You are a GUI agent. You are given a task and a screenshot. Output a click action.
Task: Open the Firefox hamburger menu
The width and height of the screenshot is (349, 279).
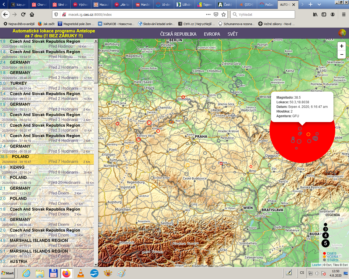click(x=344, y=14)
